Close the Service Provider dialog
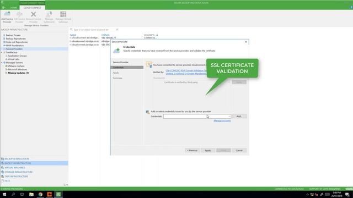Viewport: 353px width, 198px height. pos(246,42)
